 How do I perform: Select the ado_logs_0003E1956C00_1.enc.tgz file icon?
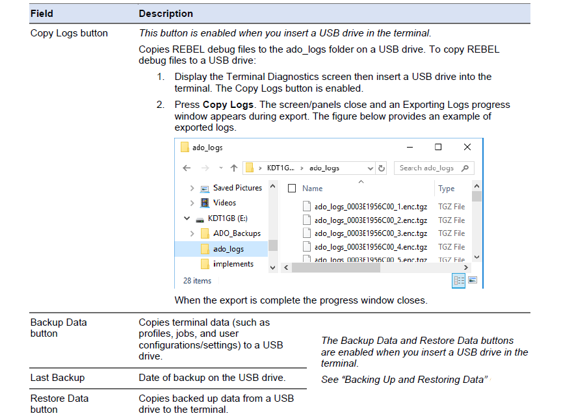pos(307,207)
